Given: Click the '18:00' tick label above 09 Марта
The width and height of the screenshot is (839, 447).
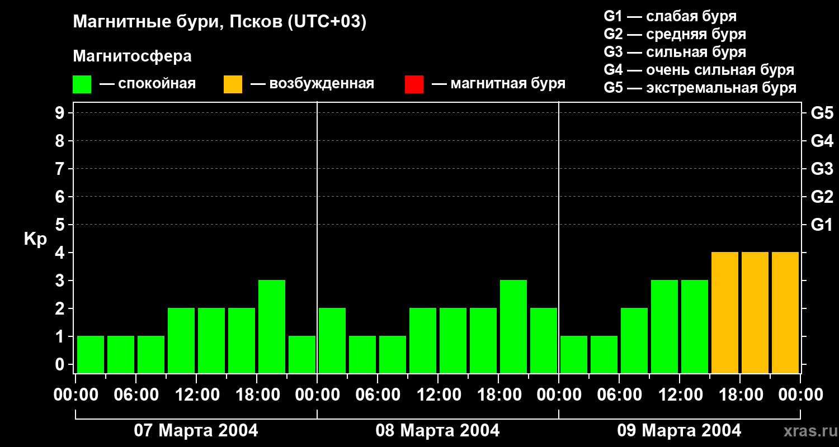Looking at the screenshot, I should (x=740, y=395).
